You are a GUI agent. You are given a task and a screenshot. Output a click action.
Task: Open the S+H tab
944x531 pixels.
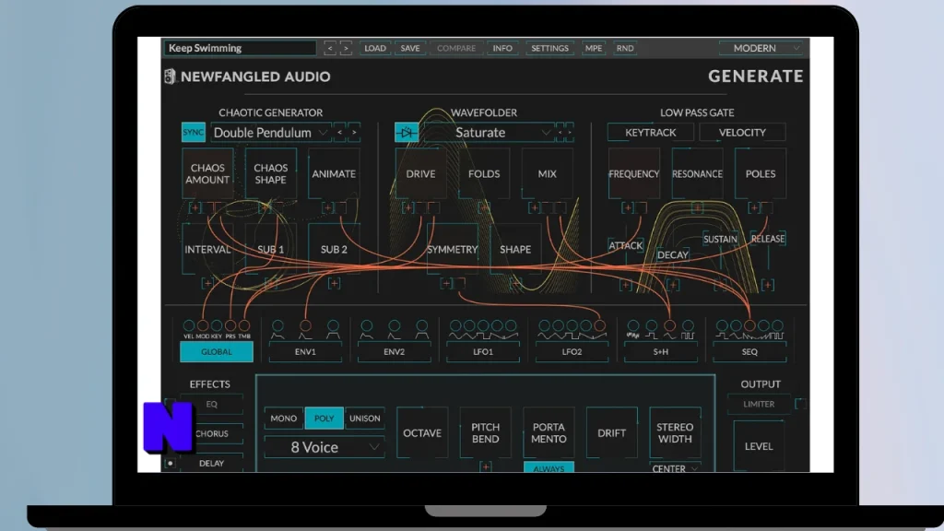click(660, 351)
